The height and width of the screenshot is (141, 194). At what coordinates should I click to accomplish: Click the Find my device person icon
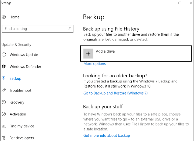click(x=4, y=126)
